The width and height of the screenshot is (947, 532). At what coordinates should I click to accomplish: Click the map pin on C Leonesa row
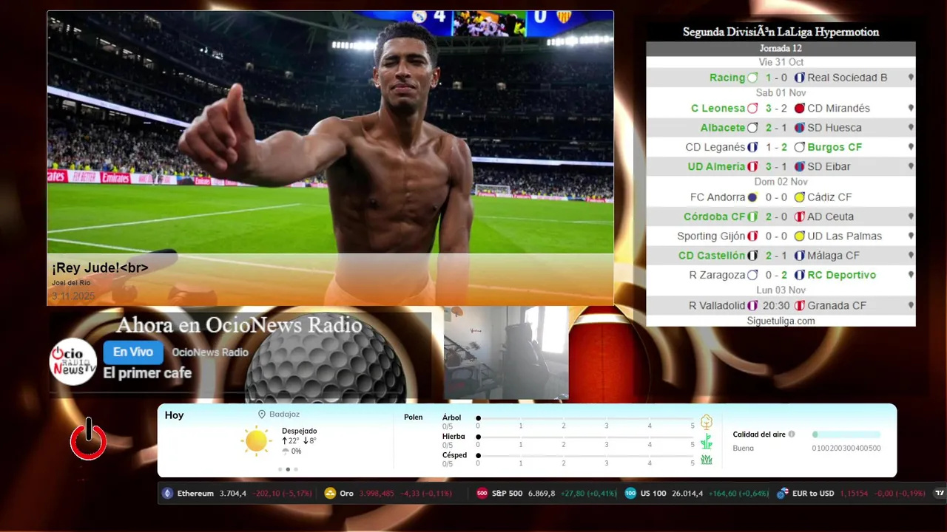(911, 108)
